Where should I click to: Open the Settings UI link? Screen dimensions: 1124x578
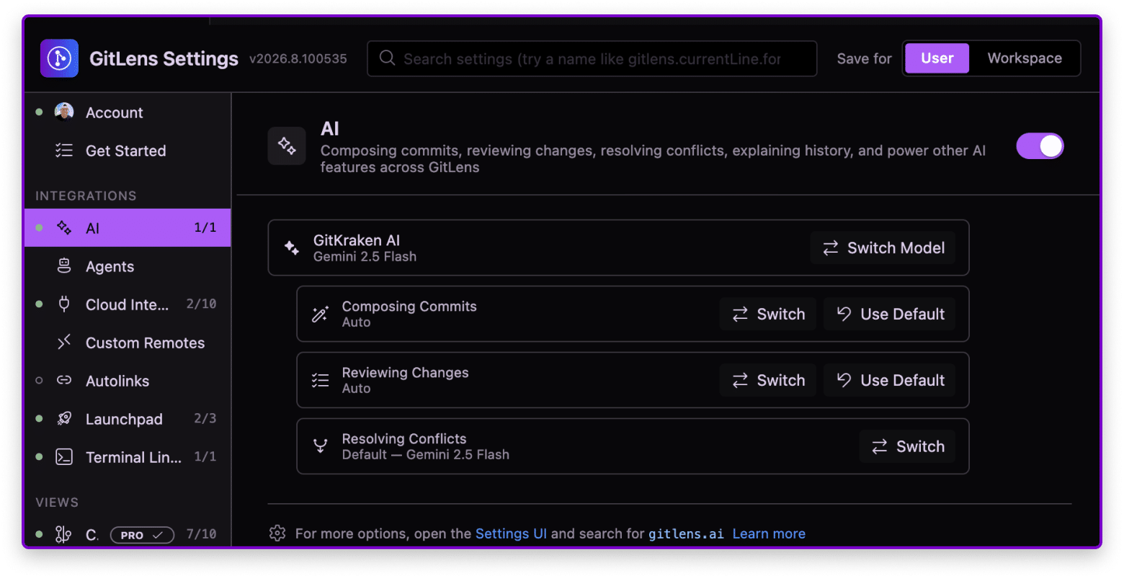511,533
